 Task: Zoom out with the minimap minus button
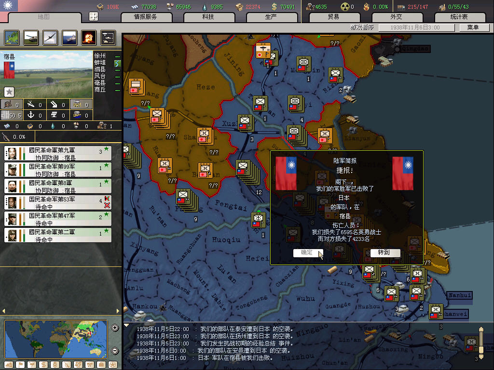pyautogui.click(x=115, y=351)
